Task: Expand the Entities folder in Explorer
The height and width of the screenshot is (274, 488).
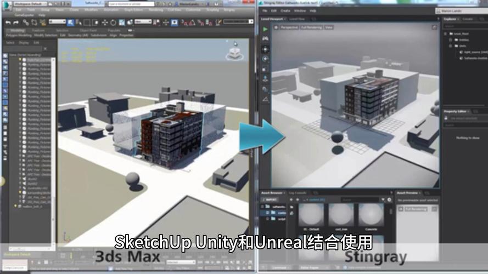Action: pos(450,40)
